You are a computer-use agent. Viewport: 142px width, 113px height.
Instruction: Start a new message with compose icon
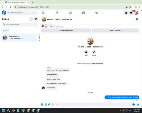tap(36, 19)
